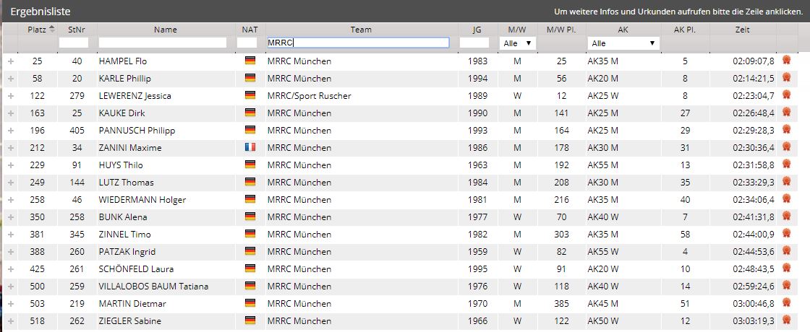Open certificate icon for LEWERENZ Jessica

[786, 95]
